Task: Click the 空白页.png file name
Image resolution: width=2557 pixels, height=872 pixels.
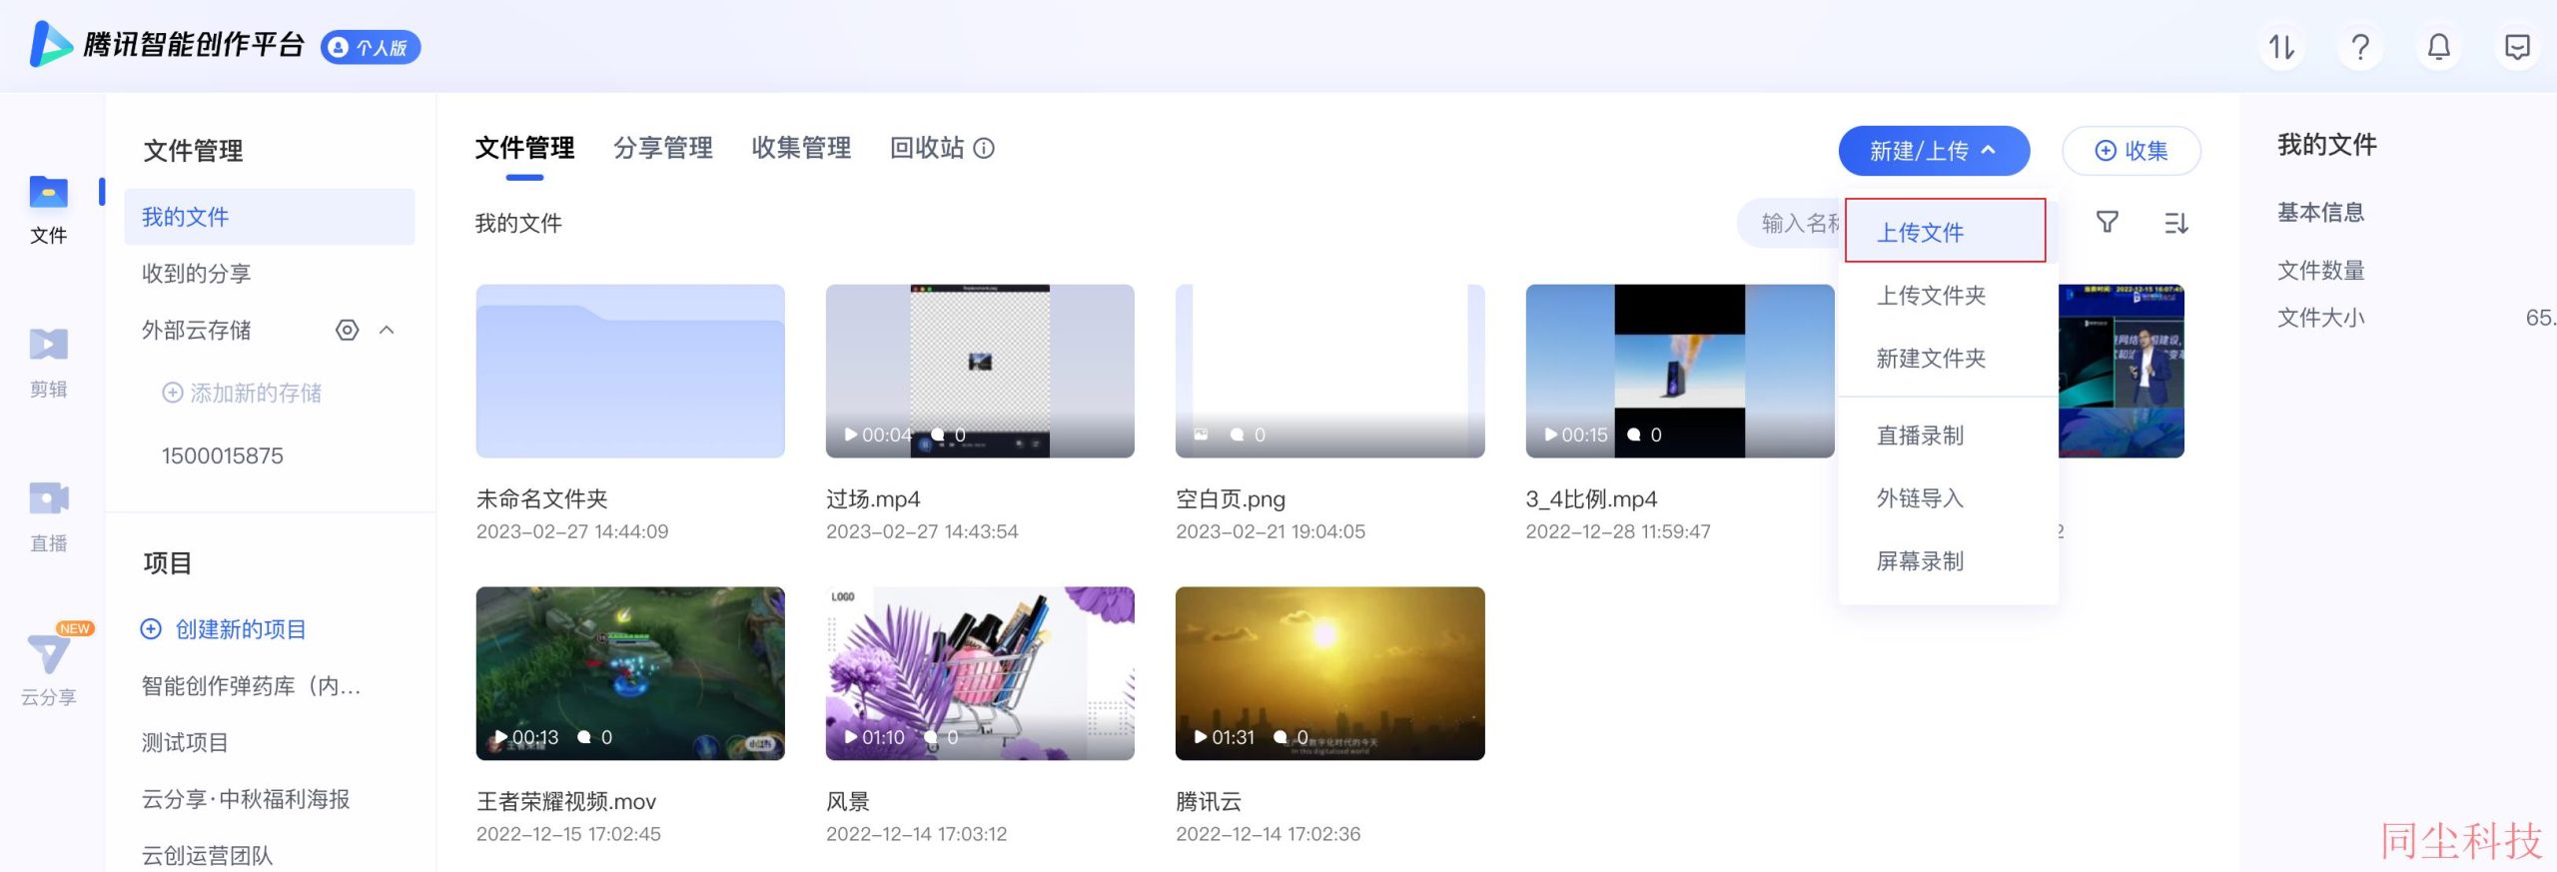Action: pyautogui.click(x=1231, y=499)
